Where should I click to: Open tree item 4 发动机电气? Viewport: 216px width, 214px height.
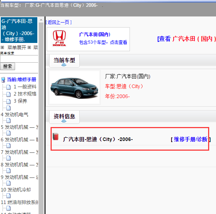point(14,115)
